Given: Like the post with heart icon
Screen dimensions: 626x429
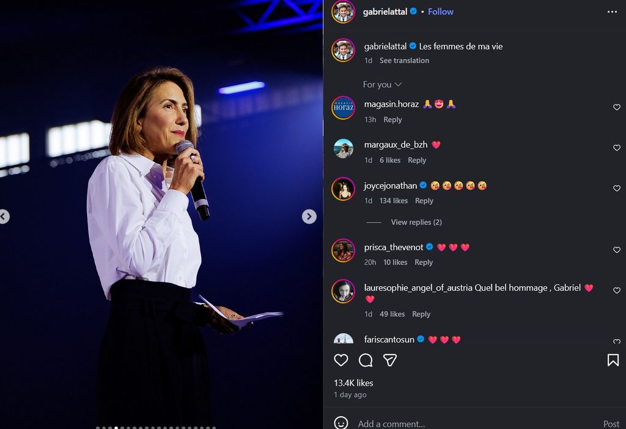Looking at the screenshot, I should pos(341,360).
